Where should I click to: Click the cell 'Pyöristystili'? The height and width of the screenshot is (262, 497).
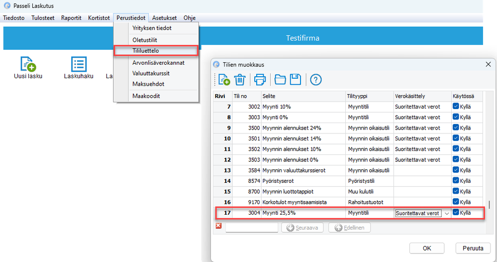pyautogui.click(x=370, y=181)
